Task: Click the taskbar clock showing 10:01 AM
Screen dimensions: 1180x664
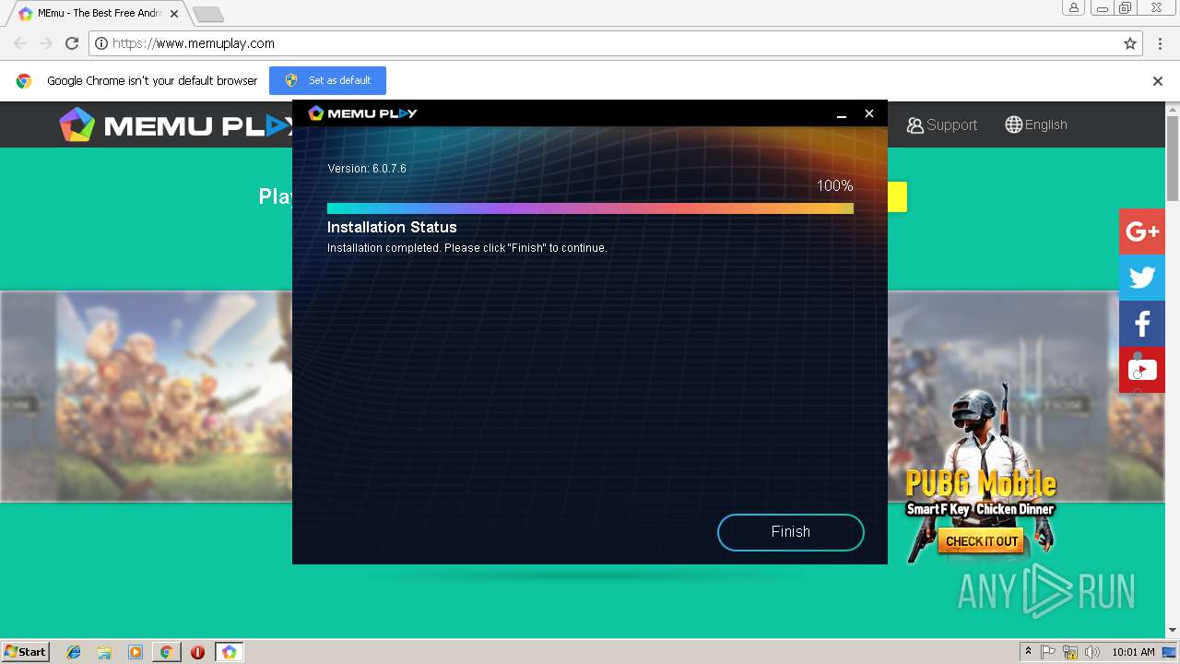Action: pos(1133,652)
